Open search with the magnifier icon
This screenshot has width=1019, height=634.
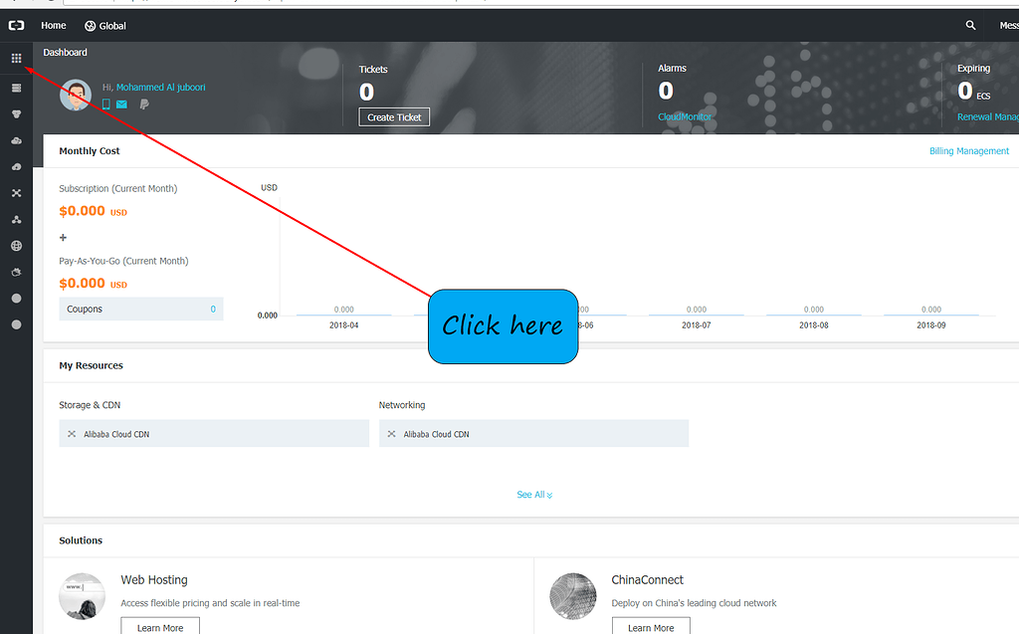tap(970, 25)
